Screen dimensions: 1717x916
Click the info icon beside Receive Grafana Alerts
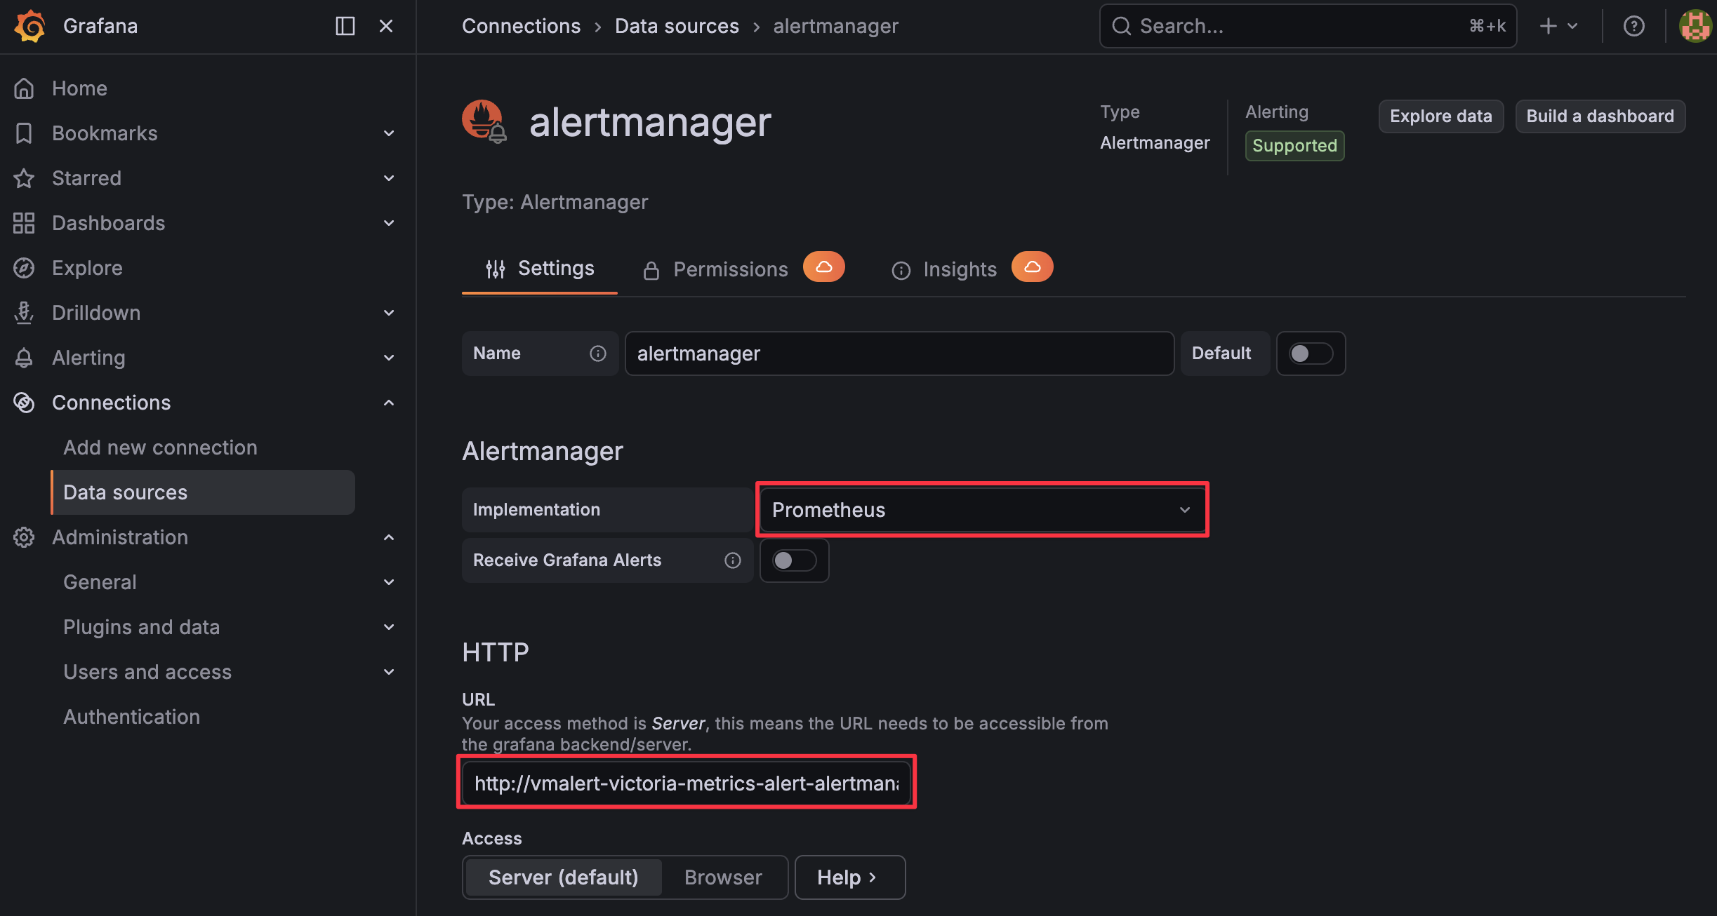point(732,560)
